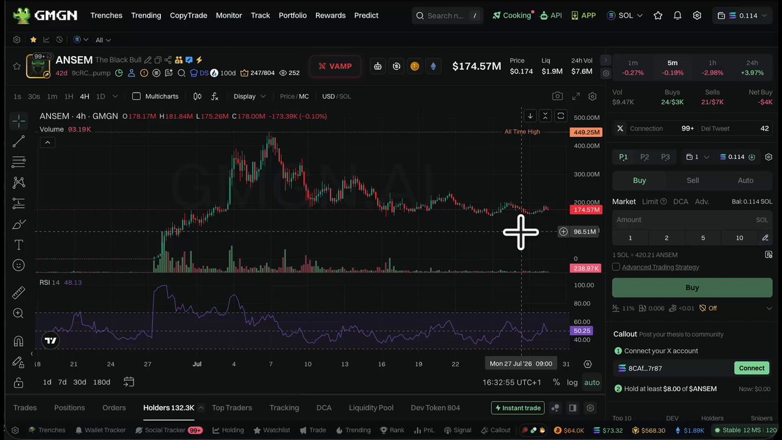782x440 pixels.
Task: Share the ANSEM token
Action: [x=168, y=60]
